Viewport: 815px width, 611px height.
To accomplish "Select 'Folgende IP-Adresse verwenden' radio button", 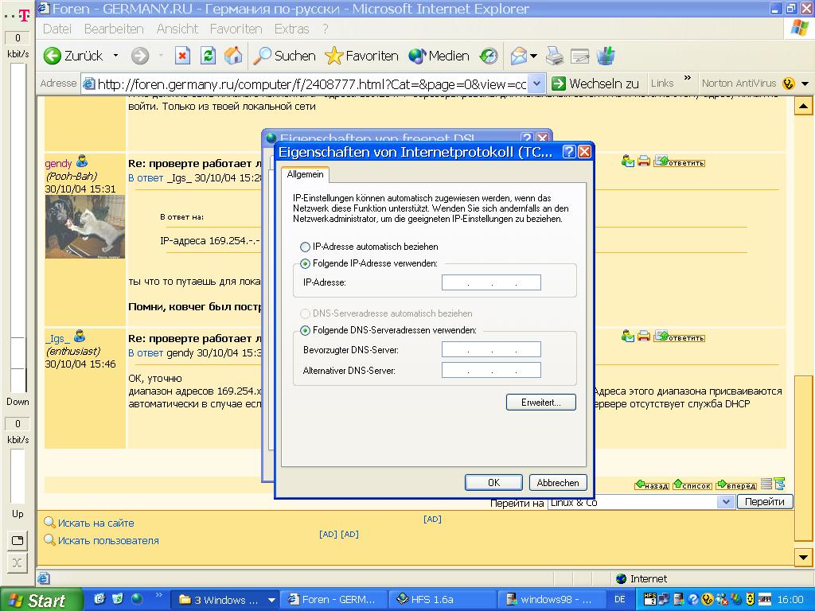I will pyautogui.click(x=305, y=264).
